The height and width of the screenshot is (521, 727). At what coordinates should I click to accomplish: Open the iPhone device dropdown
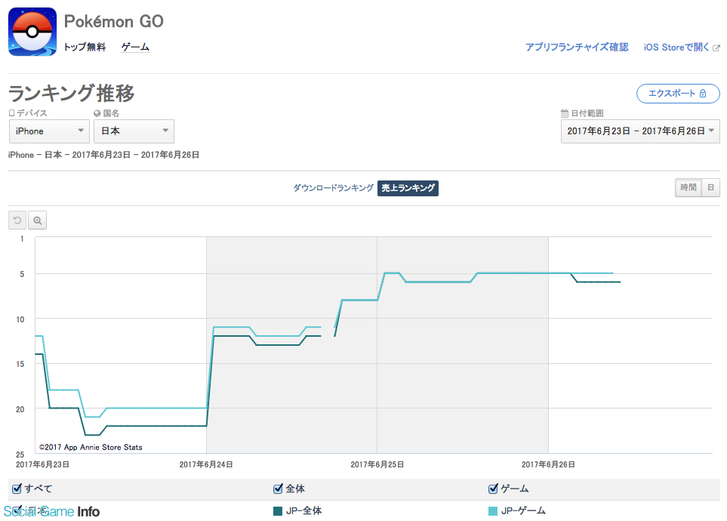49,131
